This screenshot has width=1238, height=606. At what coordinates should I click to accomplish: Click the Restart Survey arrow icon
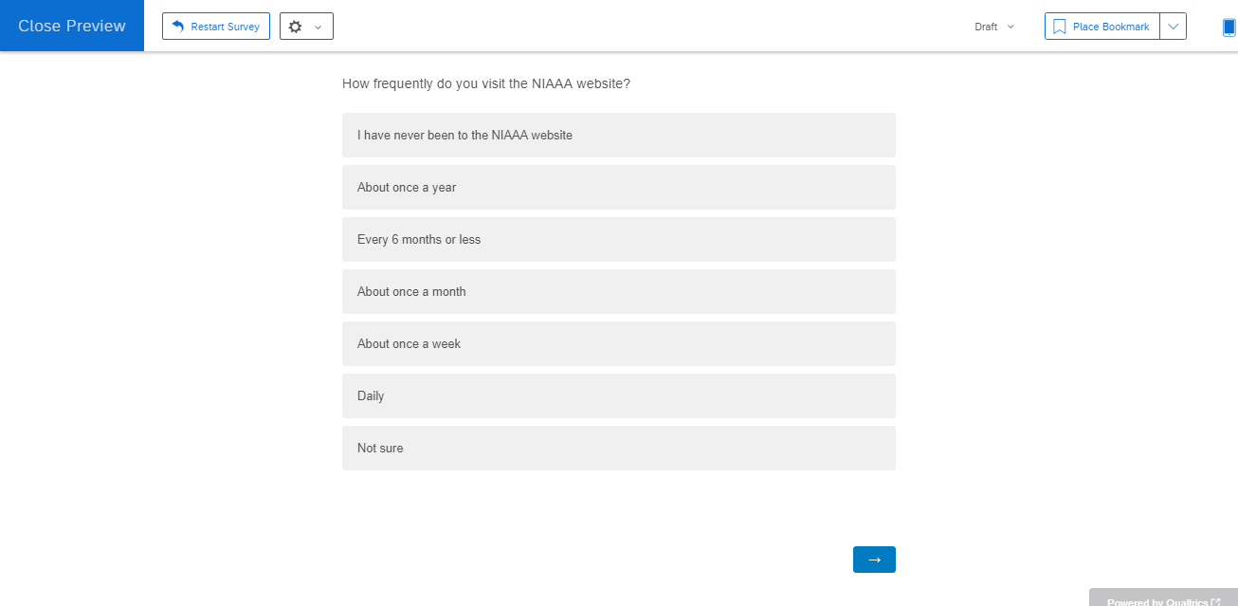(x=178, y=27)
